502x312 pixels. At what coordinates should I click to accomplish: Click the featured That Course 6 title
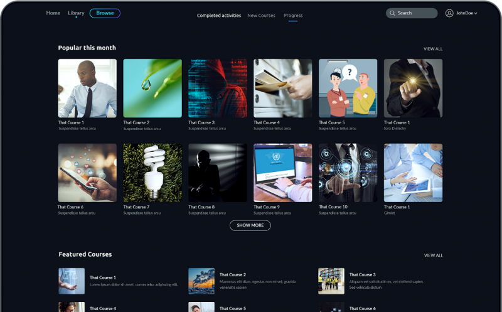363,308
